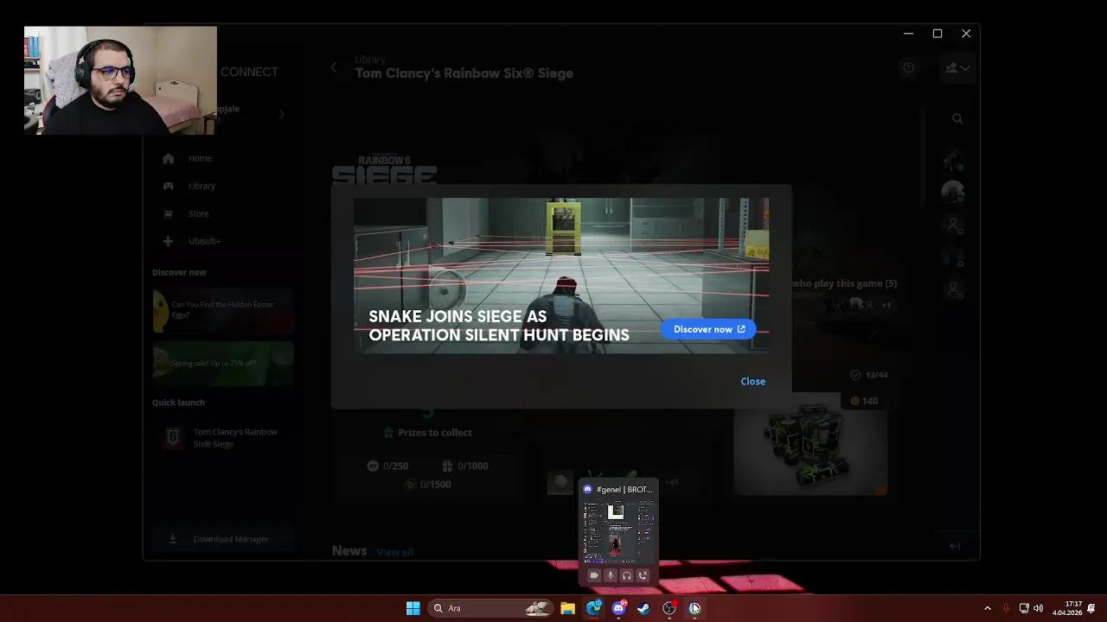Click the Snake Siege promo banner image
The image size is (1107, 622).
[x=561, y=276]
